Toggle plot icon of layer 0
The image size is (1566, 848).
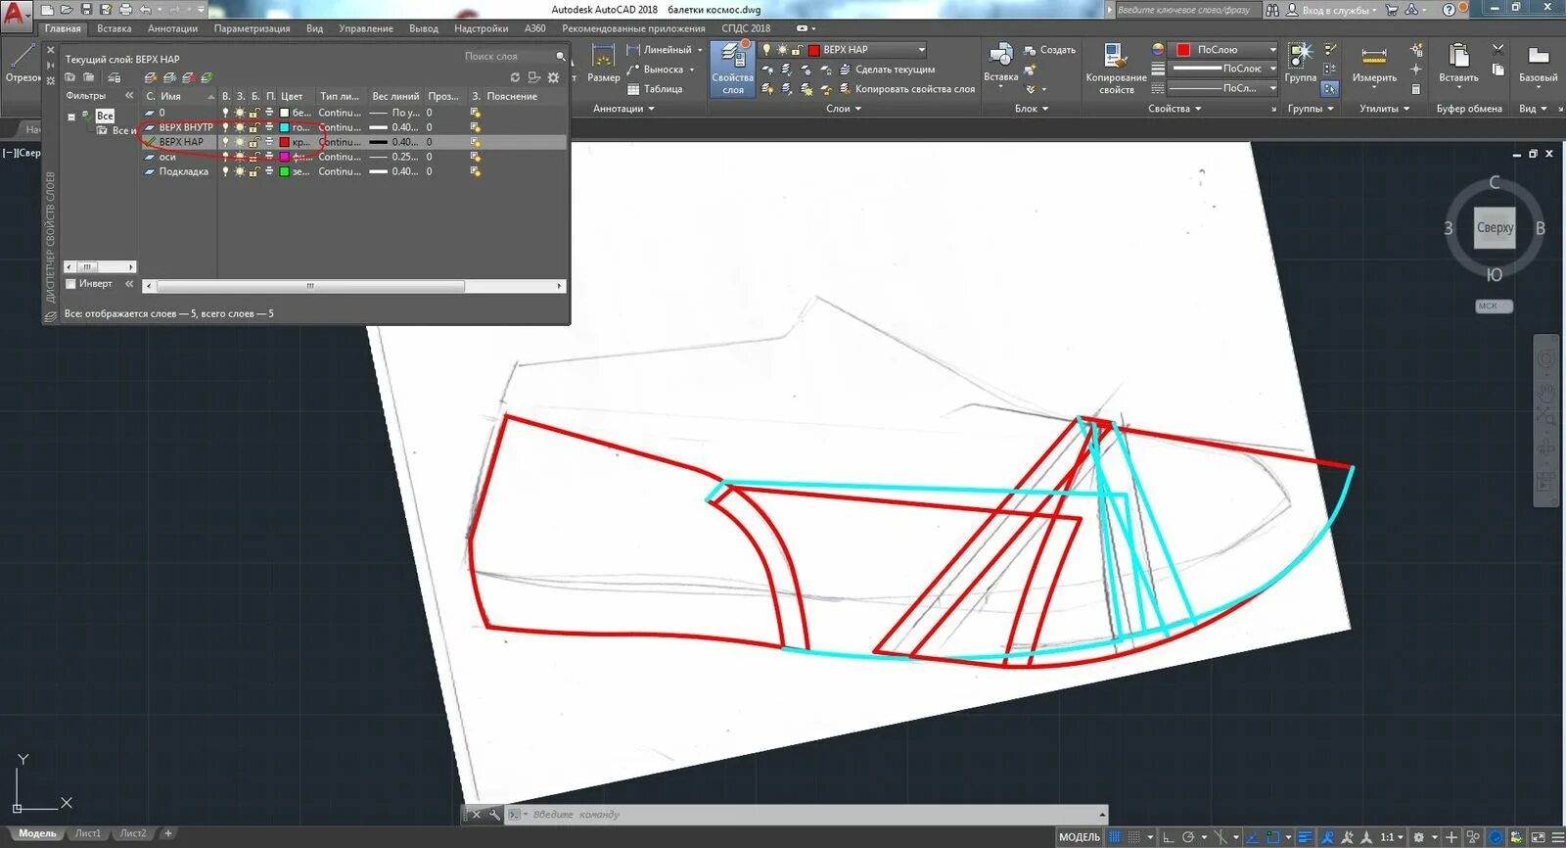coord(269,113)
